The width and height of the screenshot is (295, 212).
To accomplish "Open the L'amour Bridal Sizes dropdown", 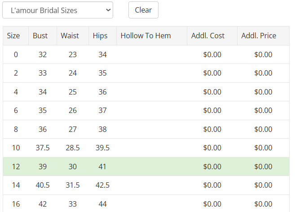I will 57,10.
